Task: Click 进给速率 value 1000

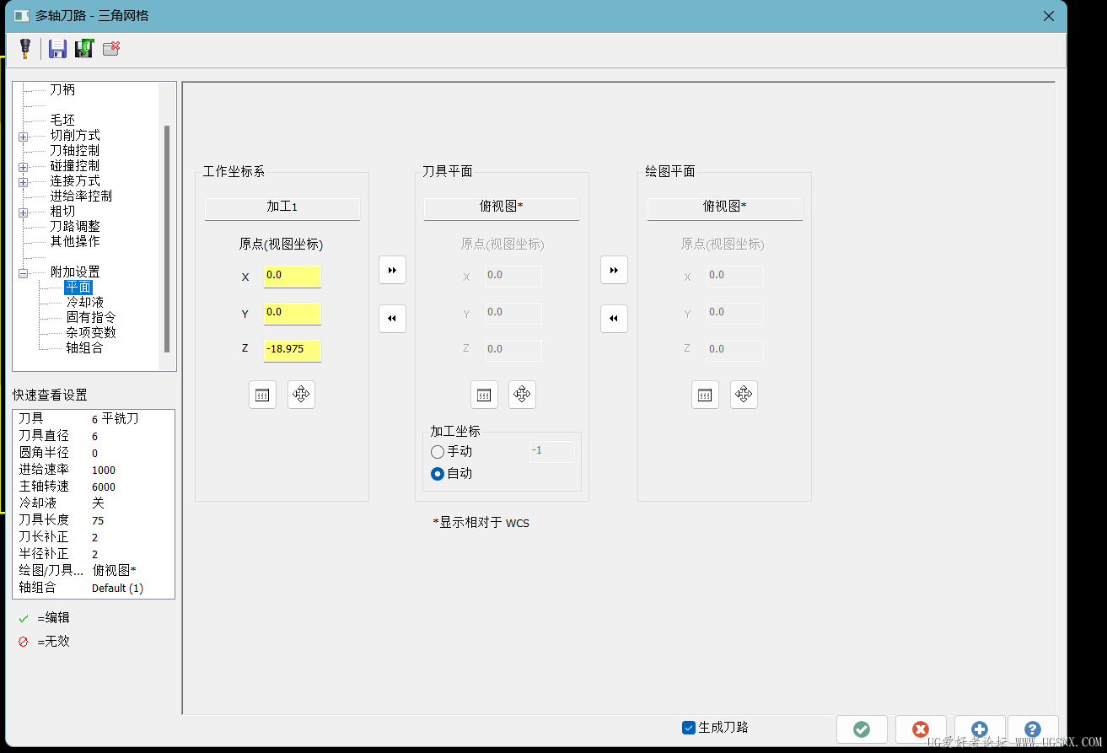Action: (104, 471)
